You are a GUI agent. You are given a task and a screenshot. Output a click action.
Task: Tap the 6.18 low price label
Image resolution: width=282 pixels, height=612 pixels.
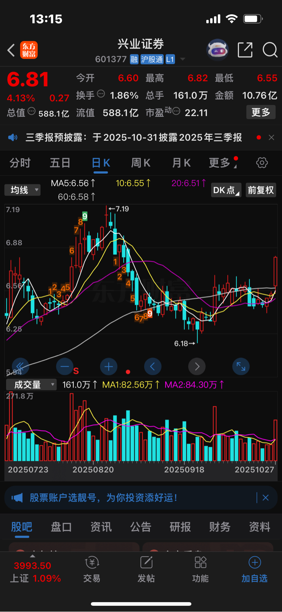click(185, 343)
